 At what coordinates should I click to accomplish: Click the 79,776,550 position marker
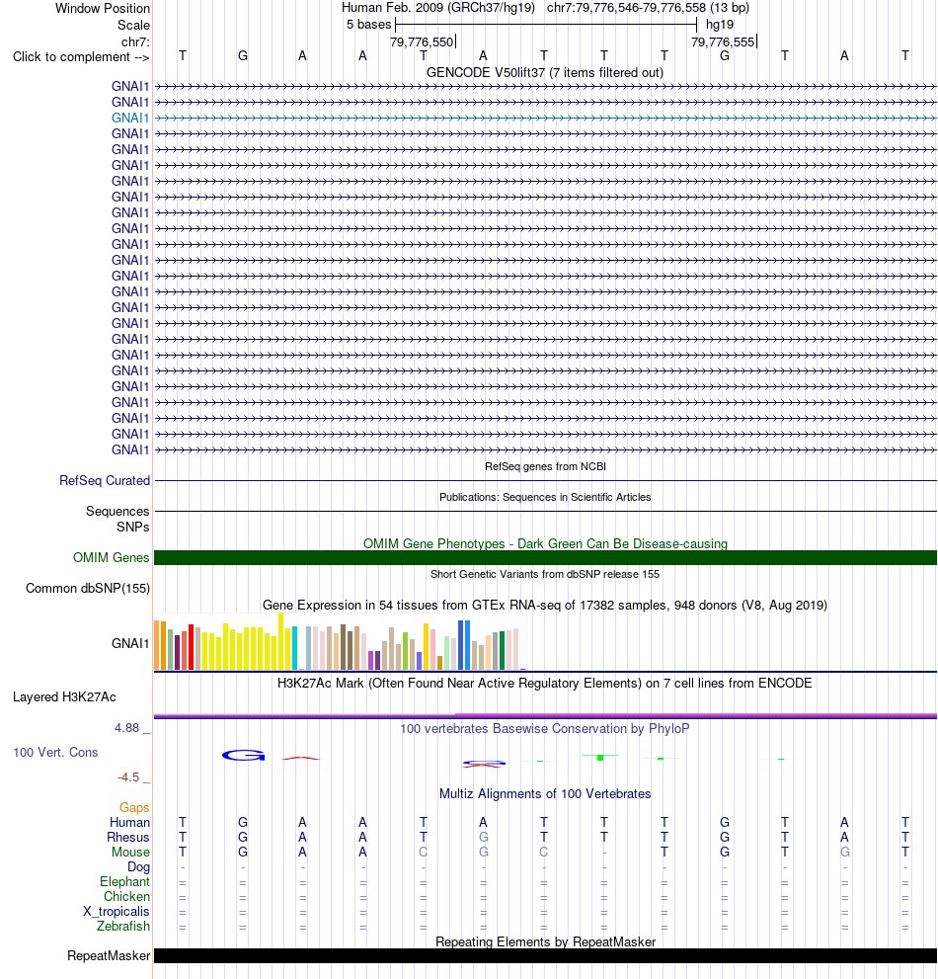click(422, 41)
